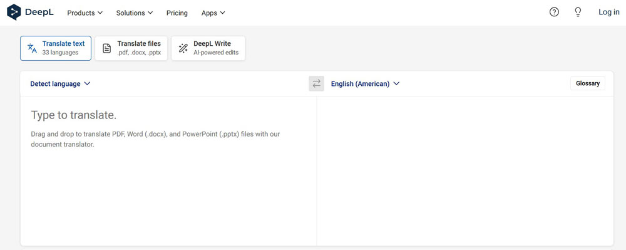Screen dimensions: 626x250
Task: Open the Solutions menu
Action: (134, 13)
